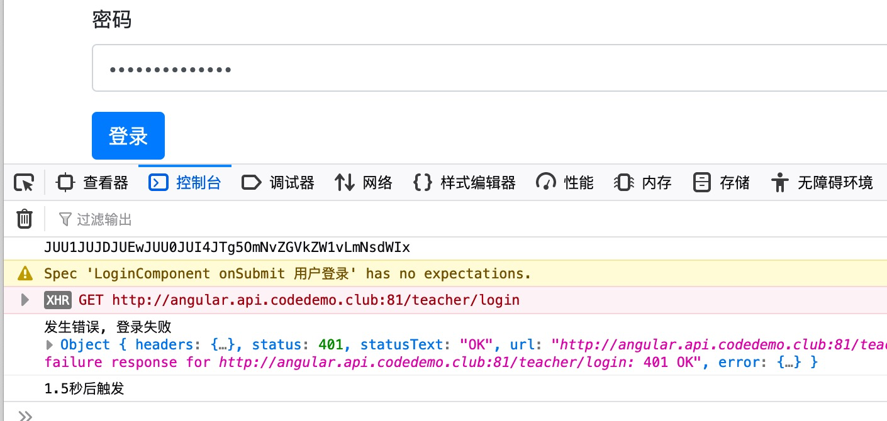This screenshot has width=887, height=421.
Task: Click the status 401 value
Action: pos(330,344)
